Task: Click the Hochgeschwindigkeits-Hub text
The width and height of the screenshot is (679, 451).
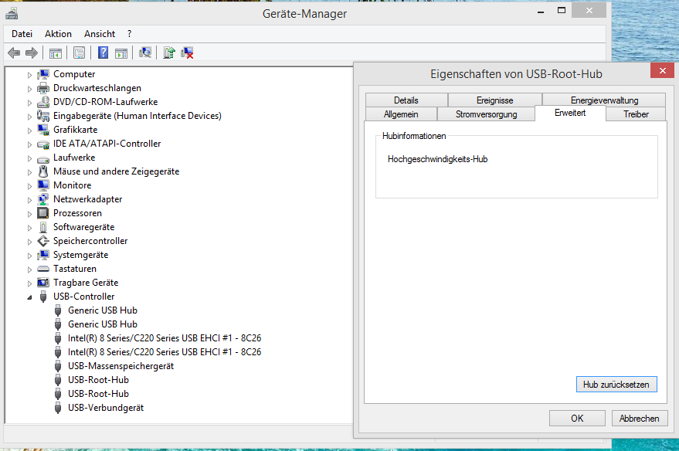Action: click(x=438, y=159)
